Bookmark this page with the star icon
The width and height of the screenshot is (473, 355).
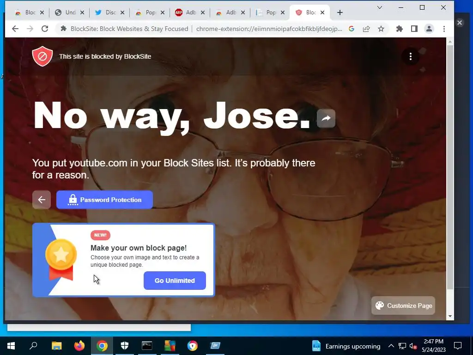(381, 29)
